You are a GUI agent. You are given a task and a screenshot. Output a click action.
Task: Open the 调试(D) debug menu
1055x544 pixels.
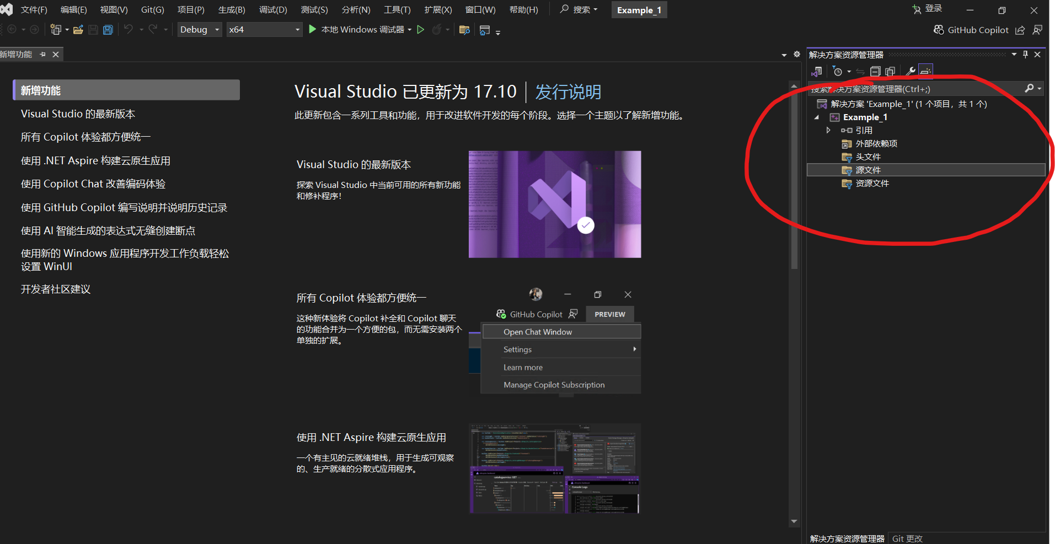coord(273,10)
